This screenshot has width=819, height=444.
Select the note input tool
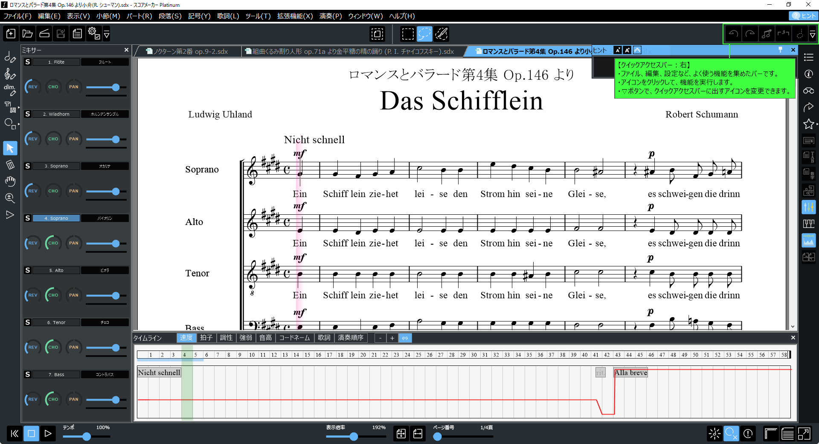coord(10,57)
